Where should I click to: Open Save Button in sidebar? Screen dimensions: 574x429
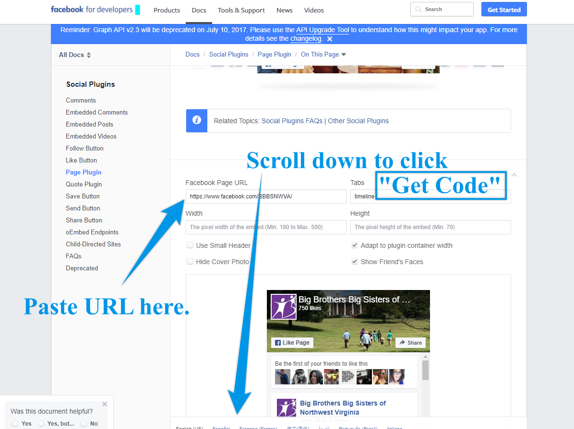pos(83,196)
